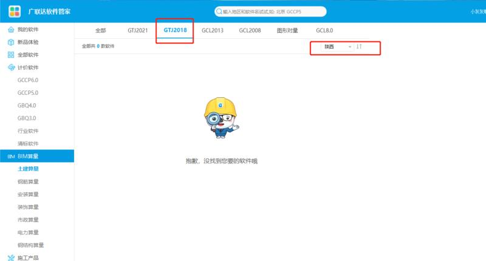Focus the region and software search field
Image resolution: width=486 pixels, height=261 pixels.
(x=270, y=12)
